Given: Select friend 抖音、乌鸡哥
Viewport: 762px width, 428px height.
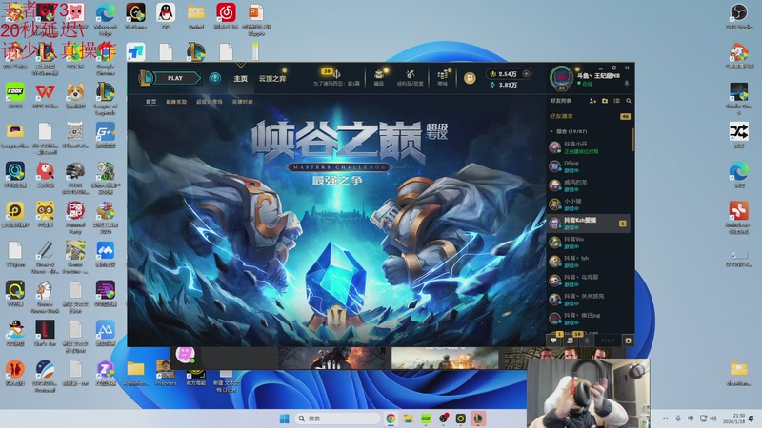Looking at the screenshot, I should click(x=589, y=281).
